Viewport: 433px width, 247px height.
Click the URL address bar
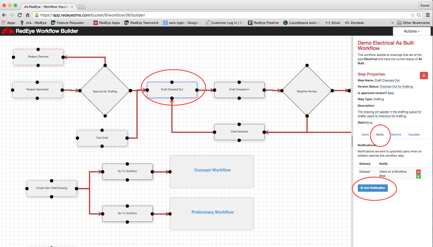224,15
